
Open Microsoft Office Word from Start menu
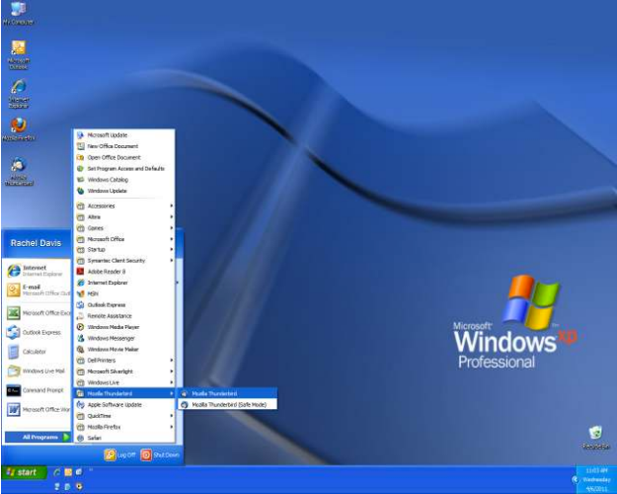[38, 410]
